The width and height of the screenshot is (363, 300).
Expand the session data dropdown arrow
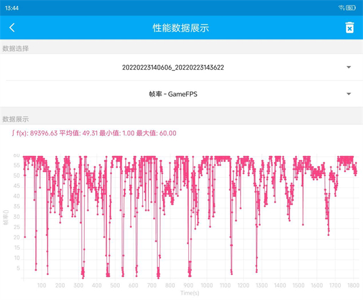pyautogui.click(x=348, y=67)
